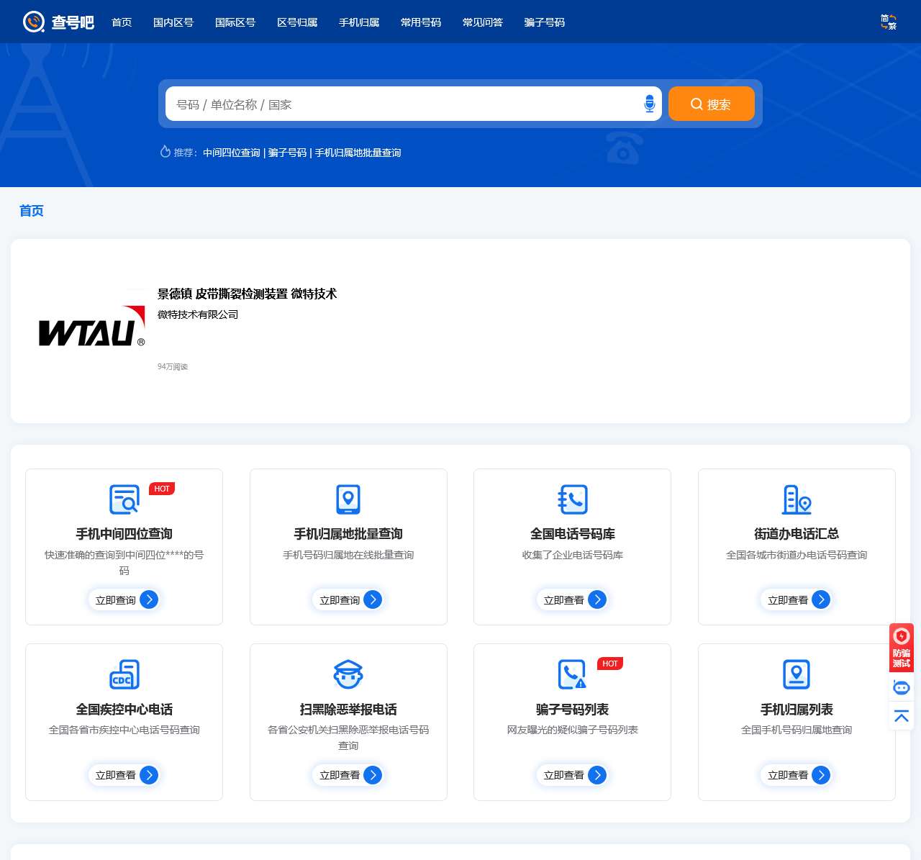
Task: Click the microphone voice search icon
Action: [649, 104]
